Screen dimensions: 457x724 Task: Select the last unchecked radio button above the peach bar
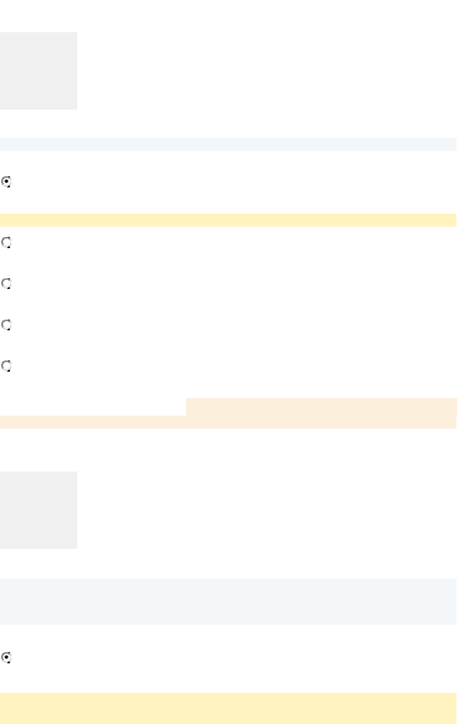tap(7, 366)
